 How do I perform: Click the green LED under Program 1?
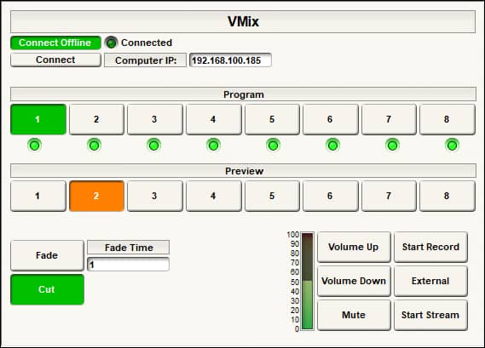pyautogui.click(x=35, y=145)
